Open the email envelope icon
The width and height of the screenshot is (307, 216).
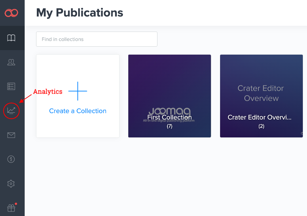pyautogui.click(x=11, y=135)
